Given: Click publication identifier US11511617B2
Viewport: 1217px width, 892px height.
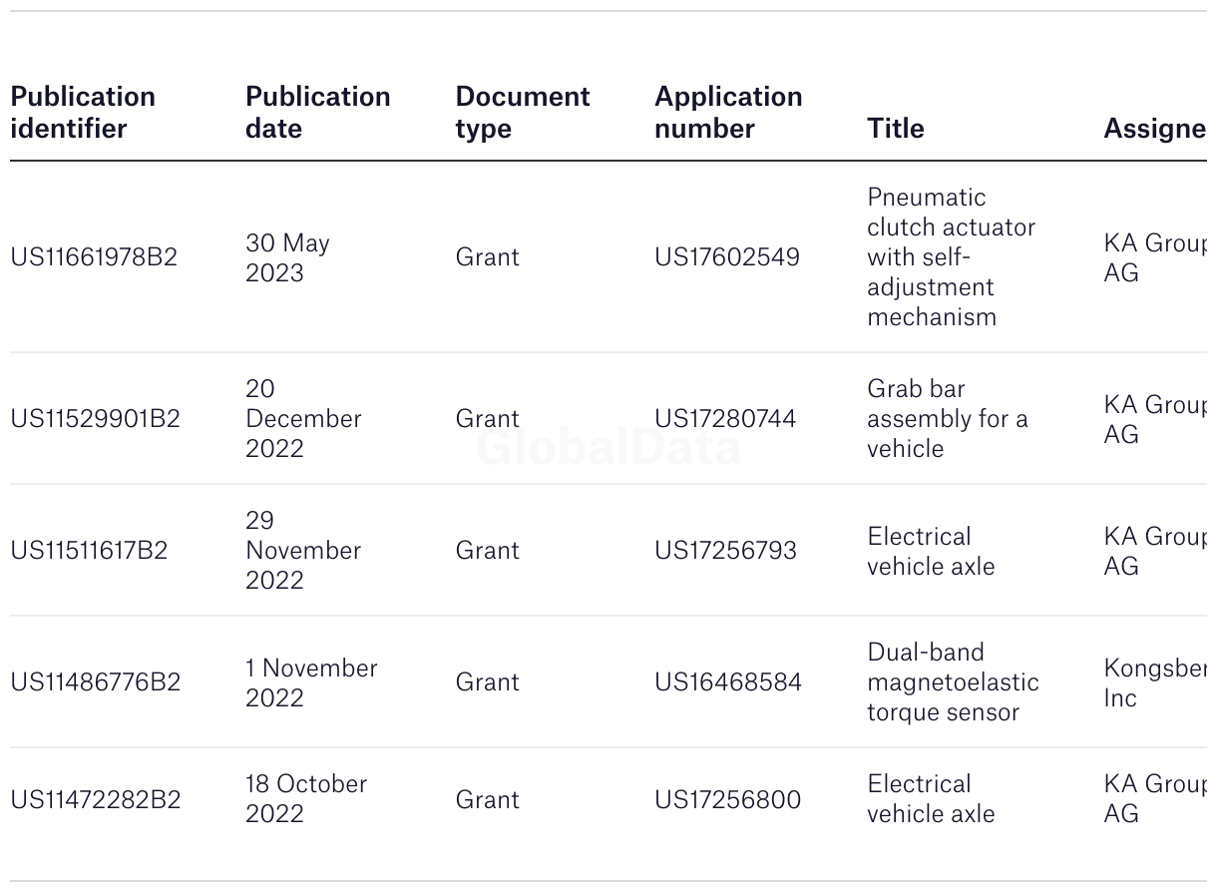Looking at the screenshot, I should click(x=89, y=550).
